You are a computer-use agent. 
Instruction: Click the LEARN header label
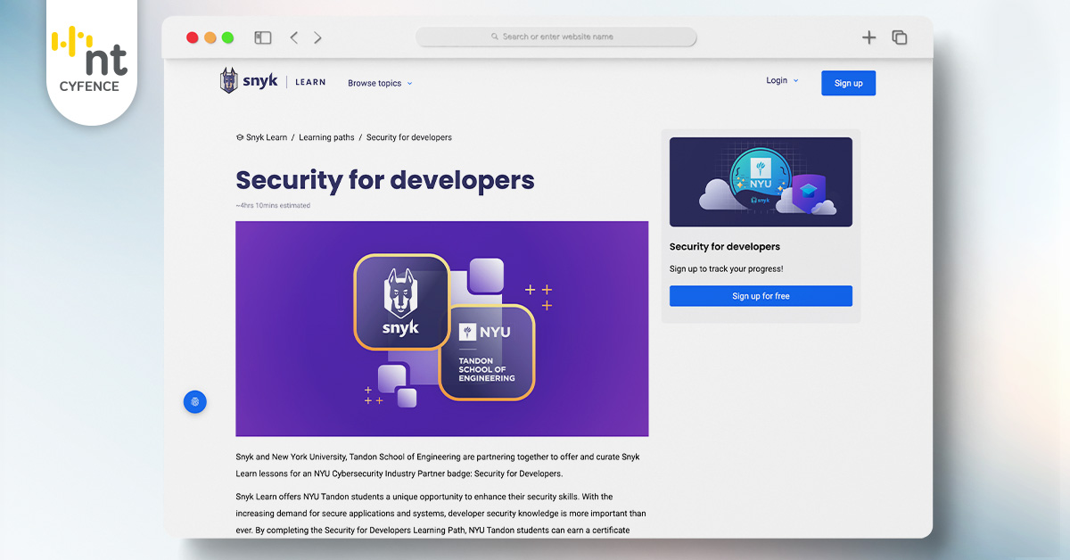click(x=310, y=82)
